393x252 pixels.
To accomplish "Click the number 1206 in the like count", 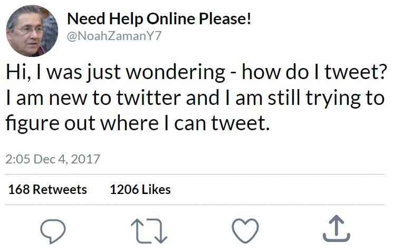I will tap(123, 189).
